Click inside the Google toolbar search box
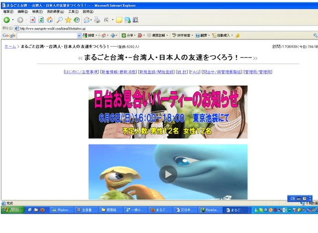The width and height of the screenshot is (318, 233). 47,36
